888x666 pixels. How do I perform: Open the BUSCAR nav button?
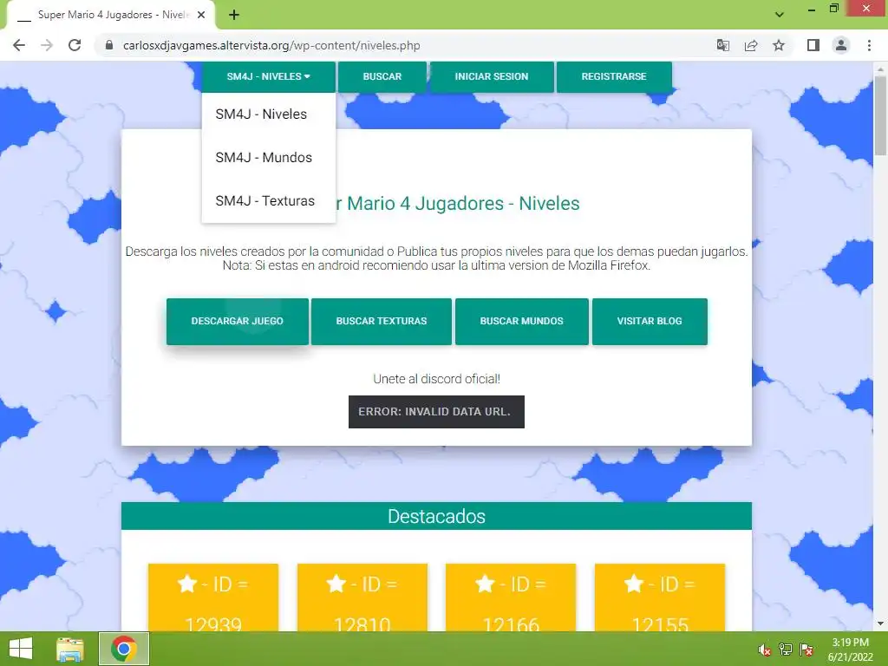tap(382, 76)
